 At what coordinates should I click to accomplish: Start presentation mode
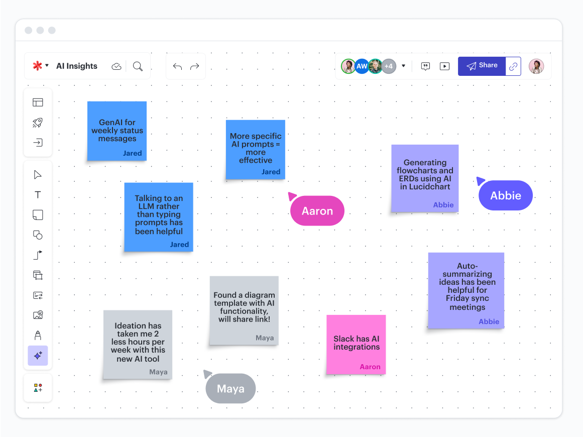444,66
